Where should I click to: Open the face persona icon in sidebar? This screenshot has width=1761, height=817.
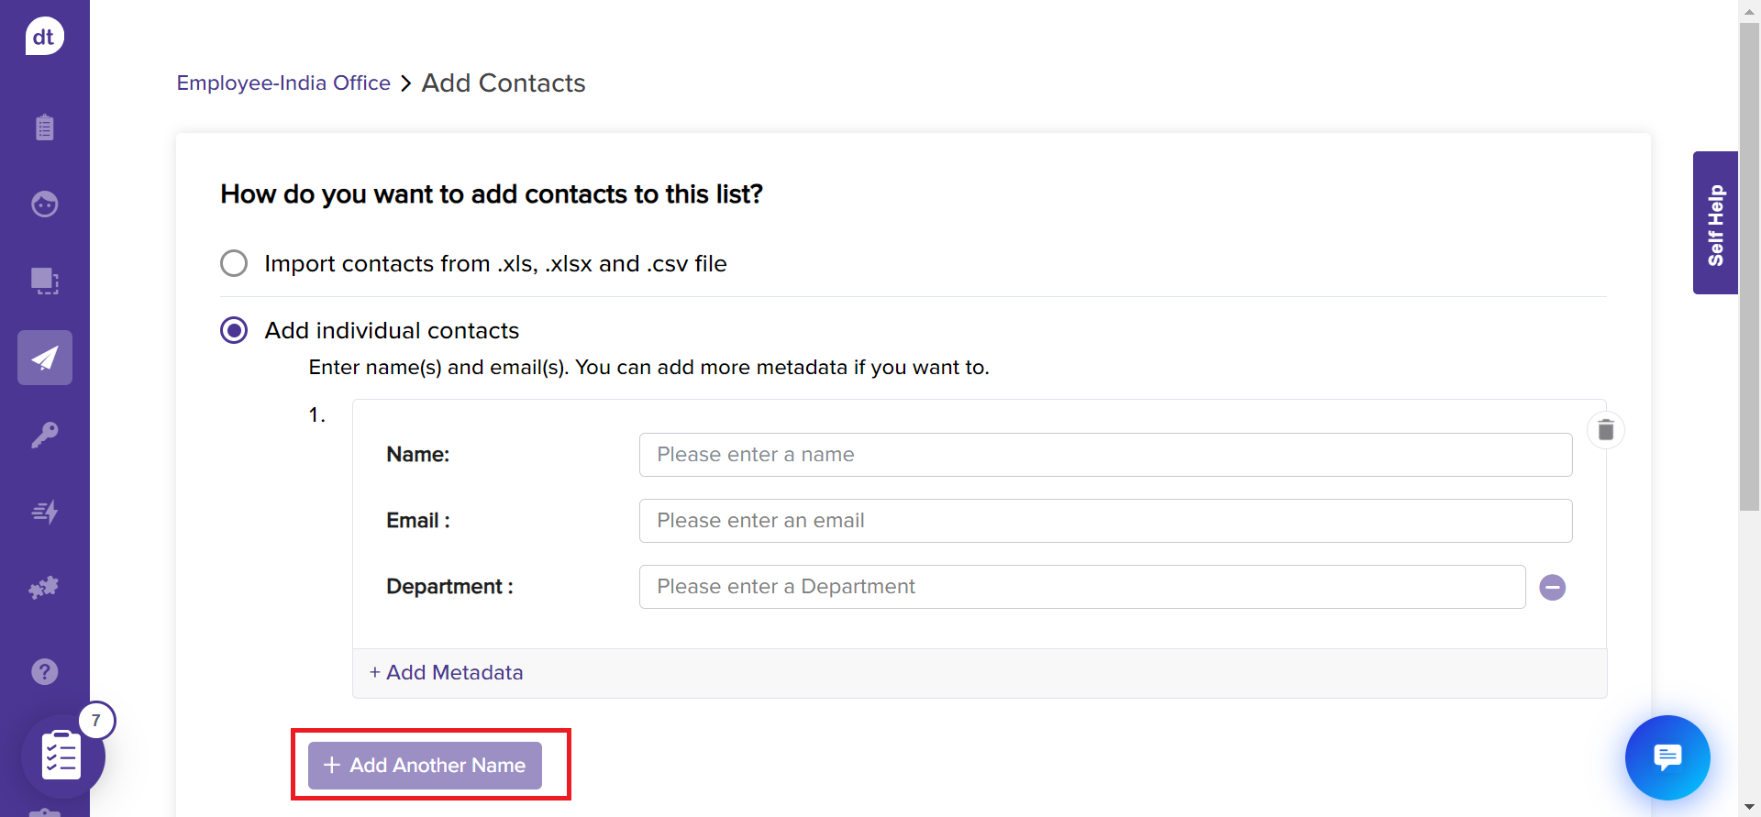(x=44, y=204)
